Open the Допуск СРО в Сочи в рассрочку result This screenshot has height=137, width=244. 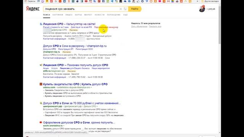pyautogui.click(x=75, y=46)
